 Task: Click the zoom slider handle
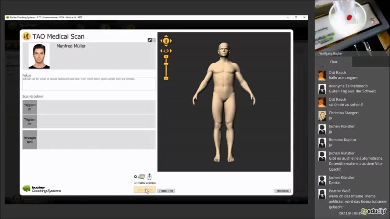click(x=166, y=64)
